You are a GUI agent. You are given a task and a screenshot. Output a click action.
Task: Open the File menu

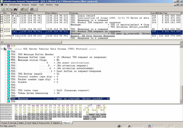[x=6, y=5]
